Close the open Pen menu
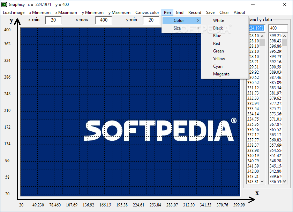 pyautogui.click(x=167, y=13)
